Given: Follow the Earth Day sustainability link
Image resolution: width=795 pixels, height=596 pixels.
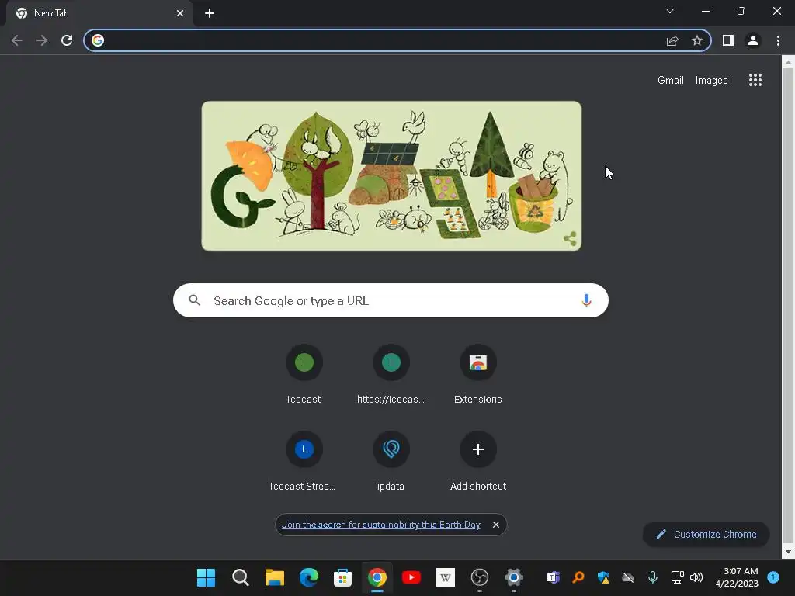Looking at the screenshot, I should (x=380, y=525).
